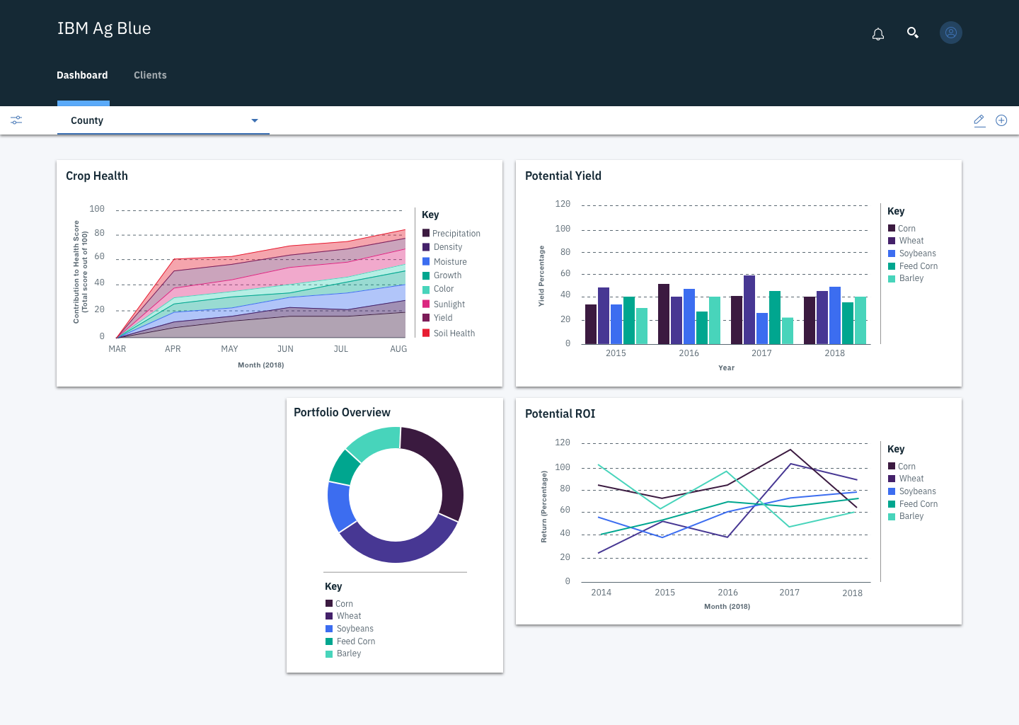Click Wheat swatch in Potential ROI key
The width and height of the screenshot is (1019, 725).
click(892, 479)
